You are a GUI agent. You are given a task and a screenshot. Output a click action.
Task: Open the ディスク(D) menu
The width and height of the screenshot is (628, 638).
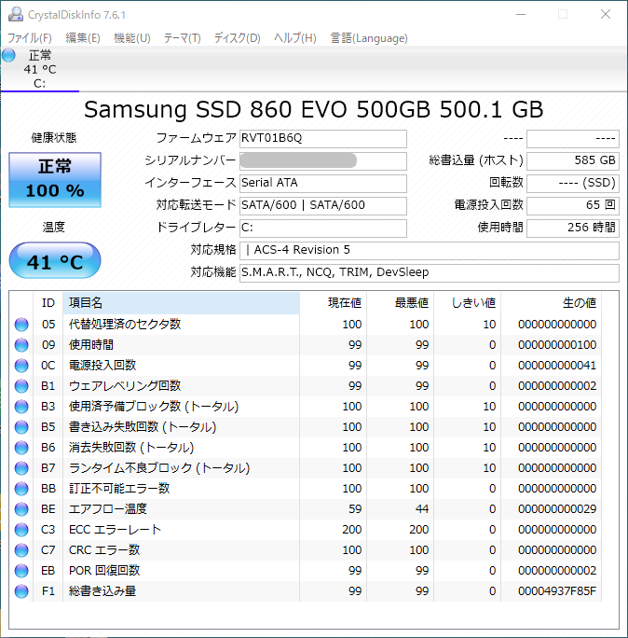click(238, 38)
